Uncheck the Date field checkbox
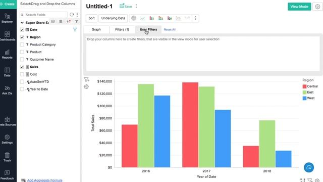Image resolution: width=323 pixels, height=182 pixels. pos(22,30)
